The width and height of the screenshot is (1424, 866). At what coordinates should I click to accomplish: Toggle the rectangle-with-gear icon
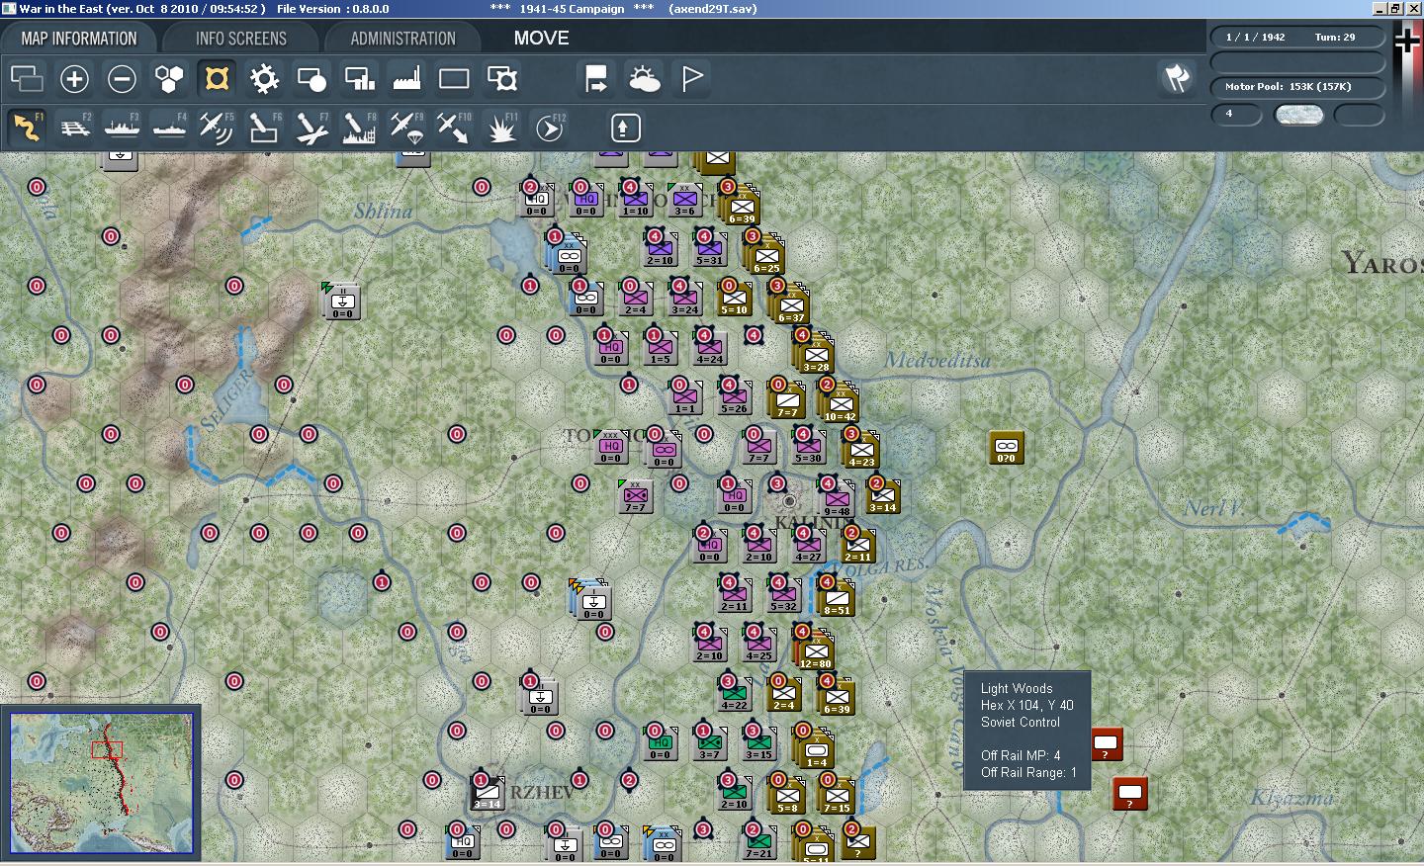[501, 78]
